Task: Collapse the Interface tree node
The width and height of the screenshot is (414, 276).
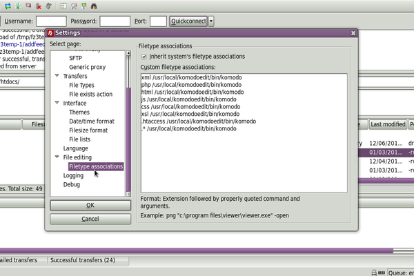Action: 57,103
